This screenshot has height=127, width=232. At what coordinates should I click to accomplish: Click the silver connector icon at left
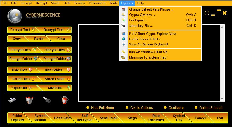(11, 100)
